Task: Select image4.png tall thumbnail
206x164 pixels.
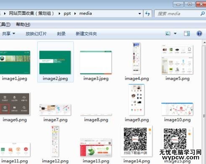Action: [136, 59]
